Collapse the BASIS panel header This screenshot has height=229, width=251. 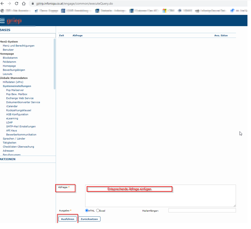pos(5,30)
